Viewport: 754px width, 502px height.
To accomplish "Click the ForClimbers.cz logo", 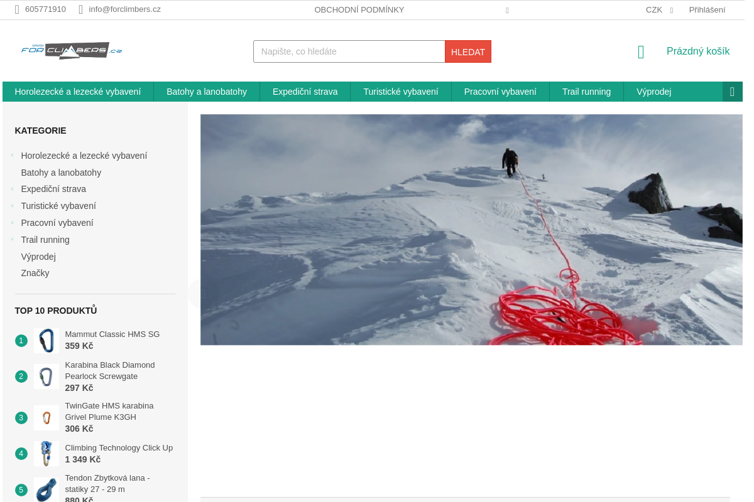I will (72, 51).
